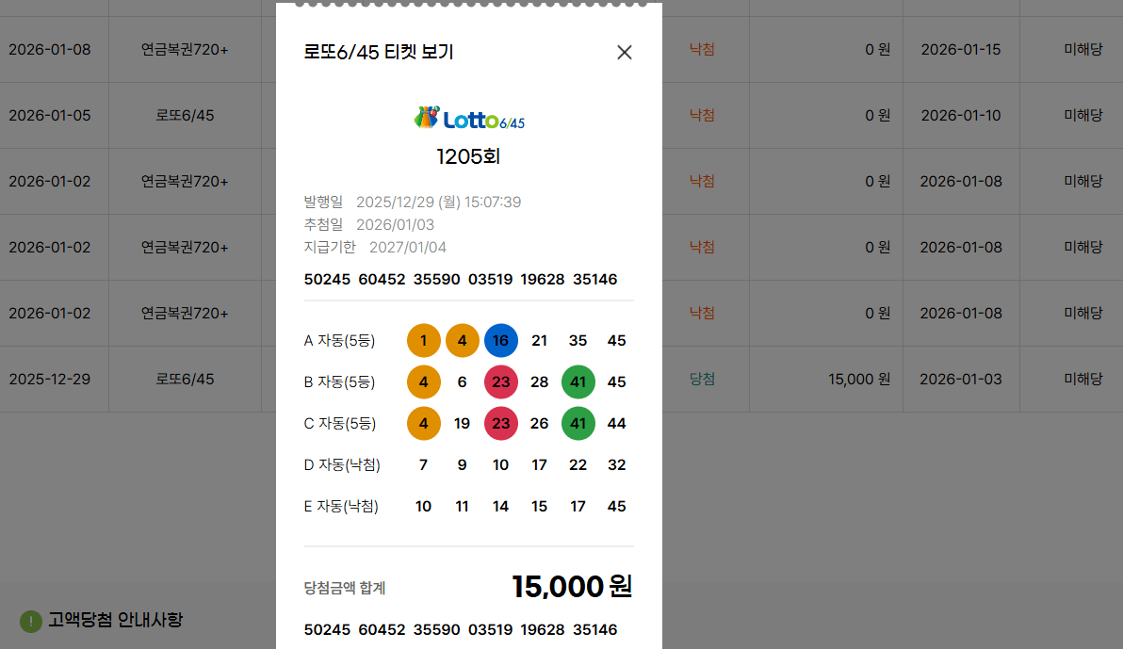Click red ball 23 in row C
The height and width of the screenshot is (649, 1123).
[501, 424]
